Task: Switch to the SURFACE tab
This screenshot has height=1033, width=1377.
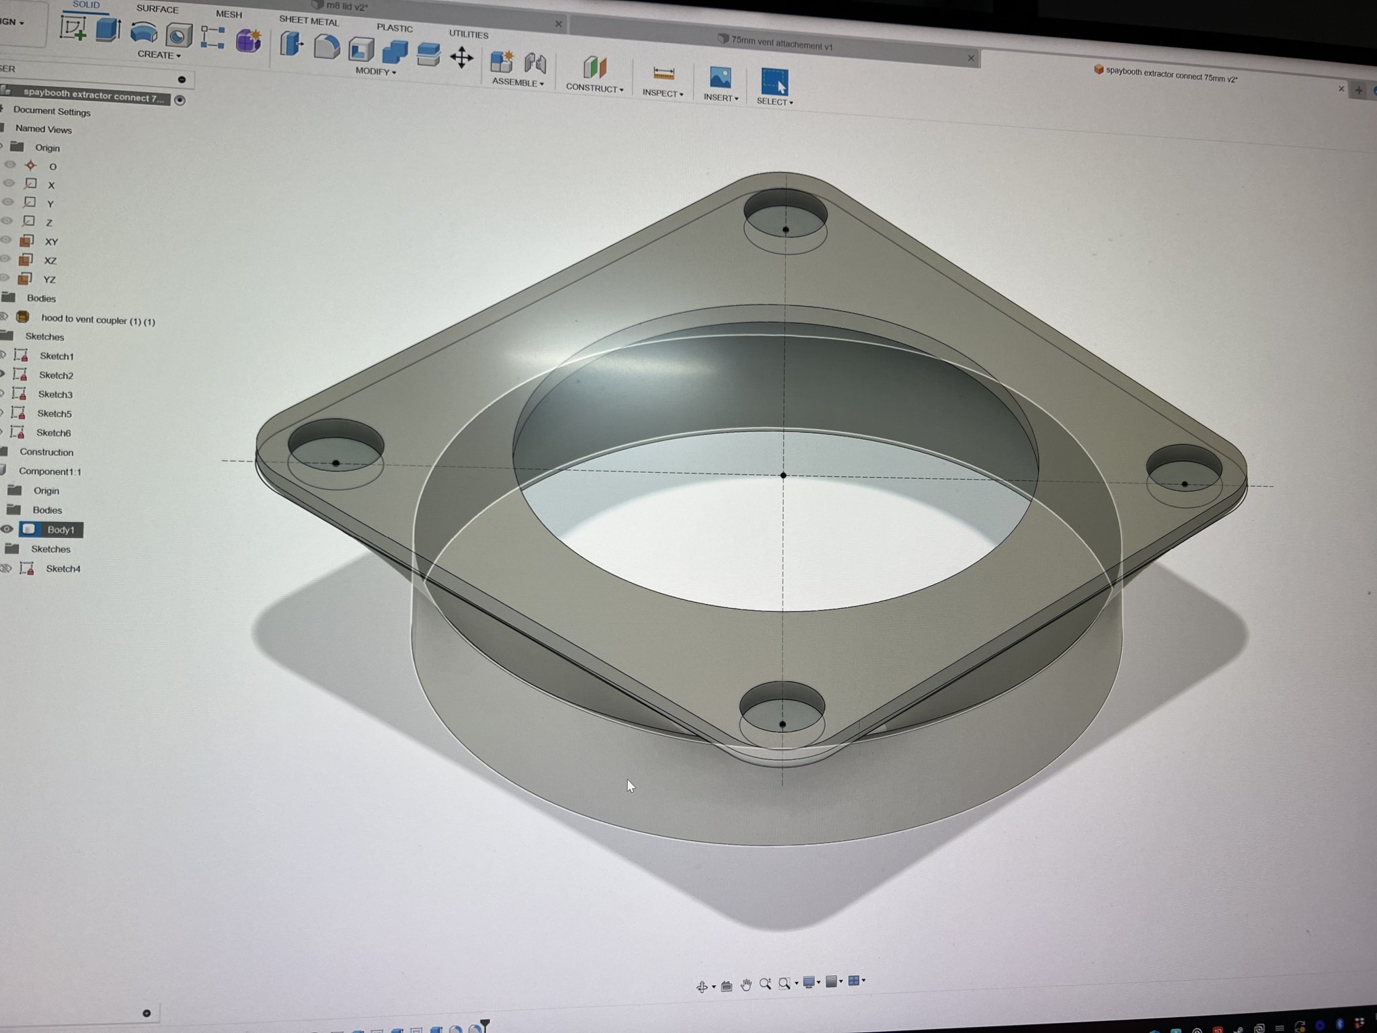Action: click(x=157, y=9)
